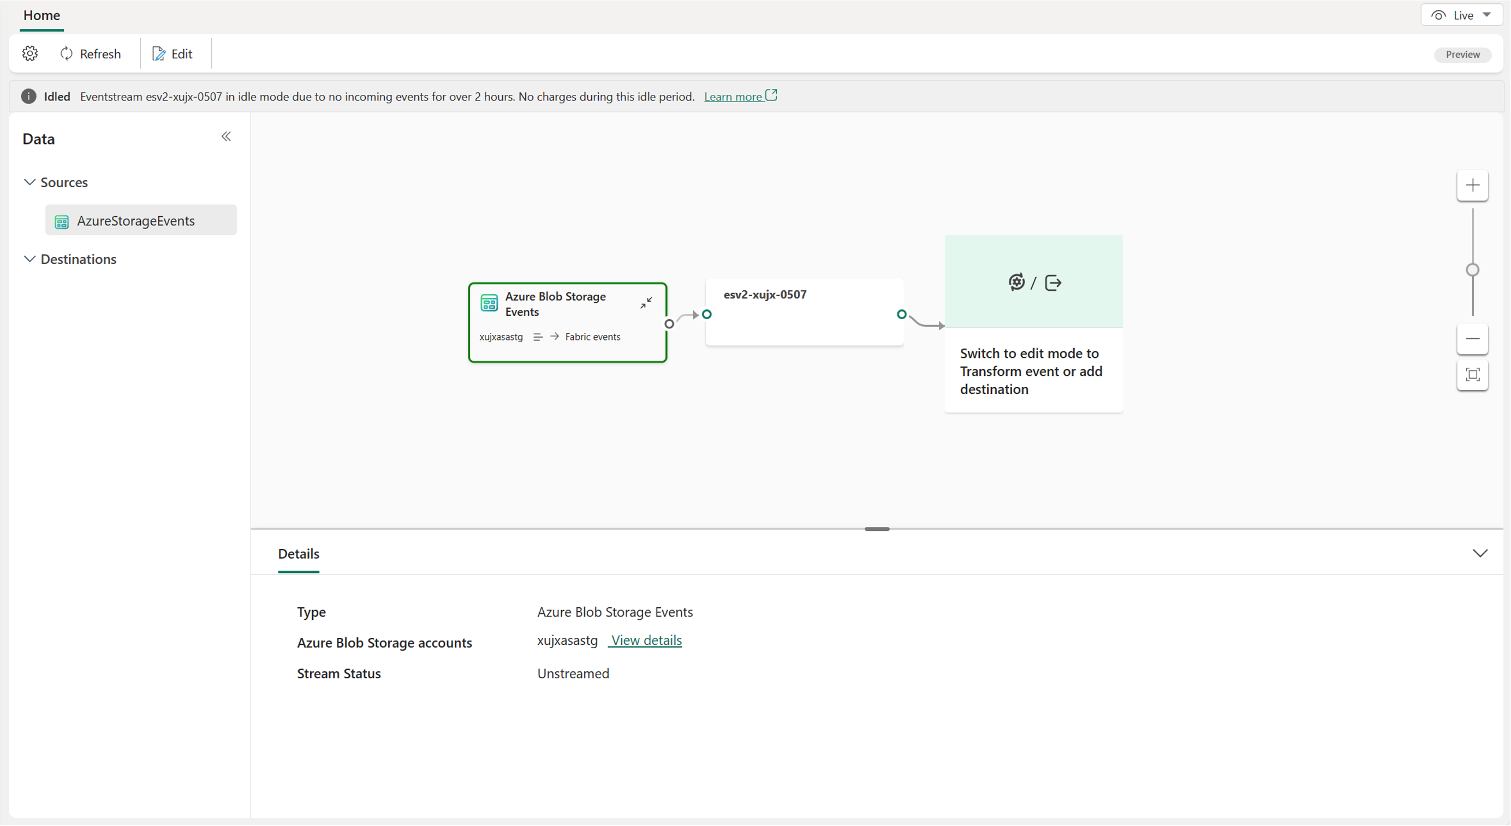This screenshot has height=826, width=1511.
Task: Click the list icon next to xujxasastg
Action: click(538, 337)
